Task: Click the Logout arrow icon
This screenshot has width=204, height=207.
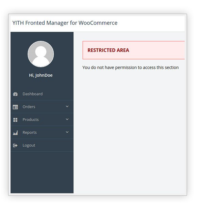Action: tap(15, 146)
